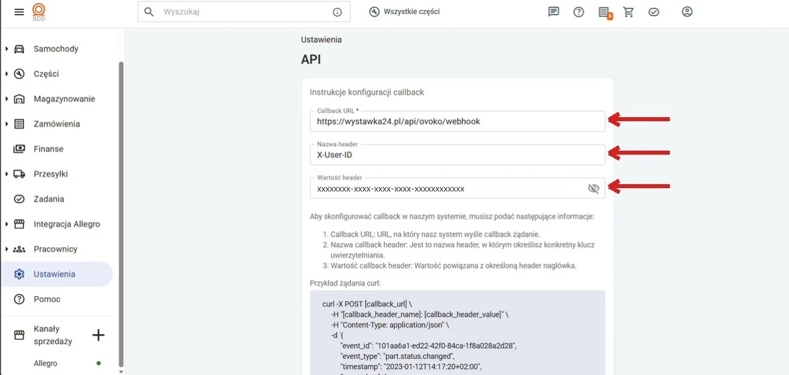789x375 pixels.
Task: Click Przesyłki label in sidebar
Action: click(x=50, y=174)
